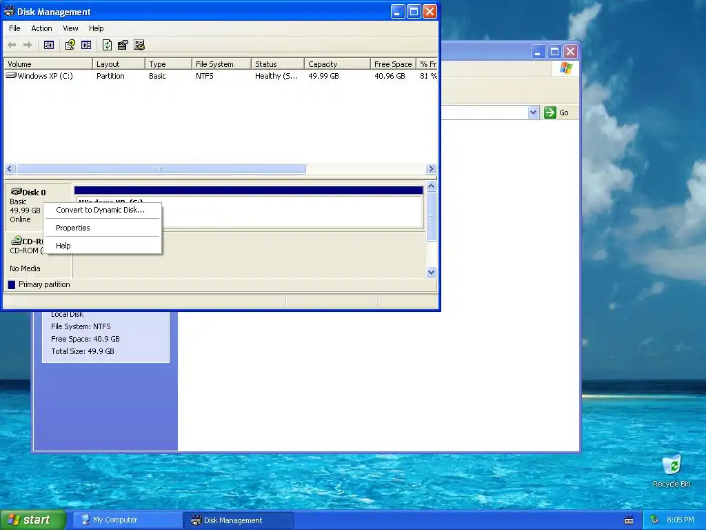Click the CD-ROM drive icon
The image size is (706, 530).
(x=17, y=240)
